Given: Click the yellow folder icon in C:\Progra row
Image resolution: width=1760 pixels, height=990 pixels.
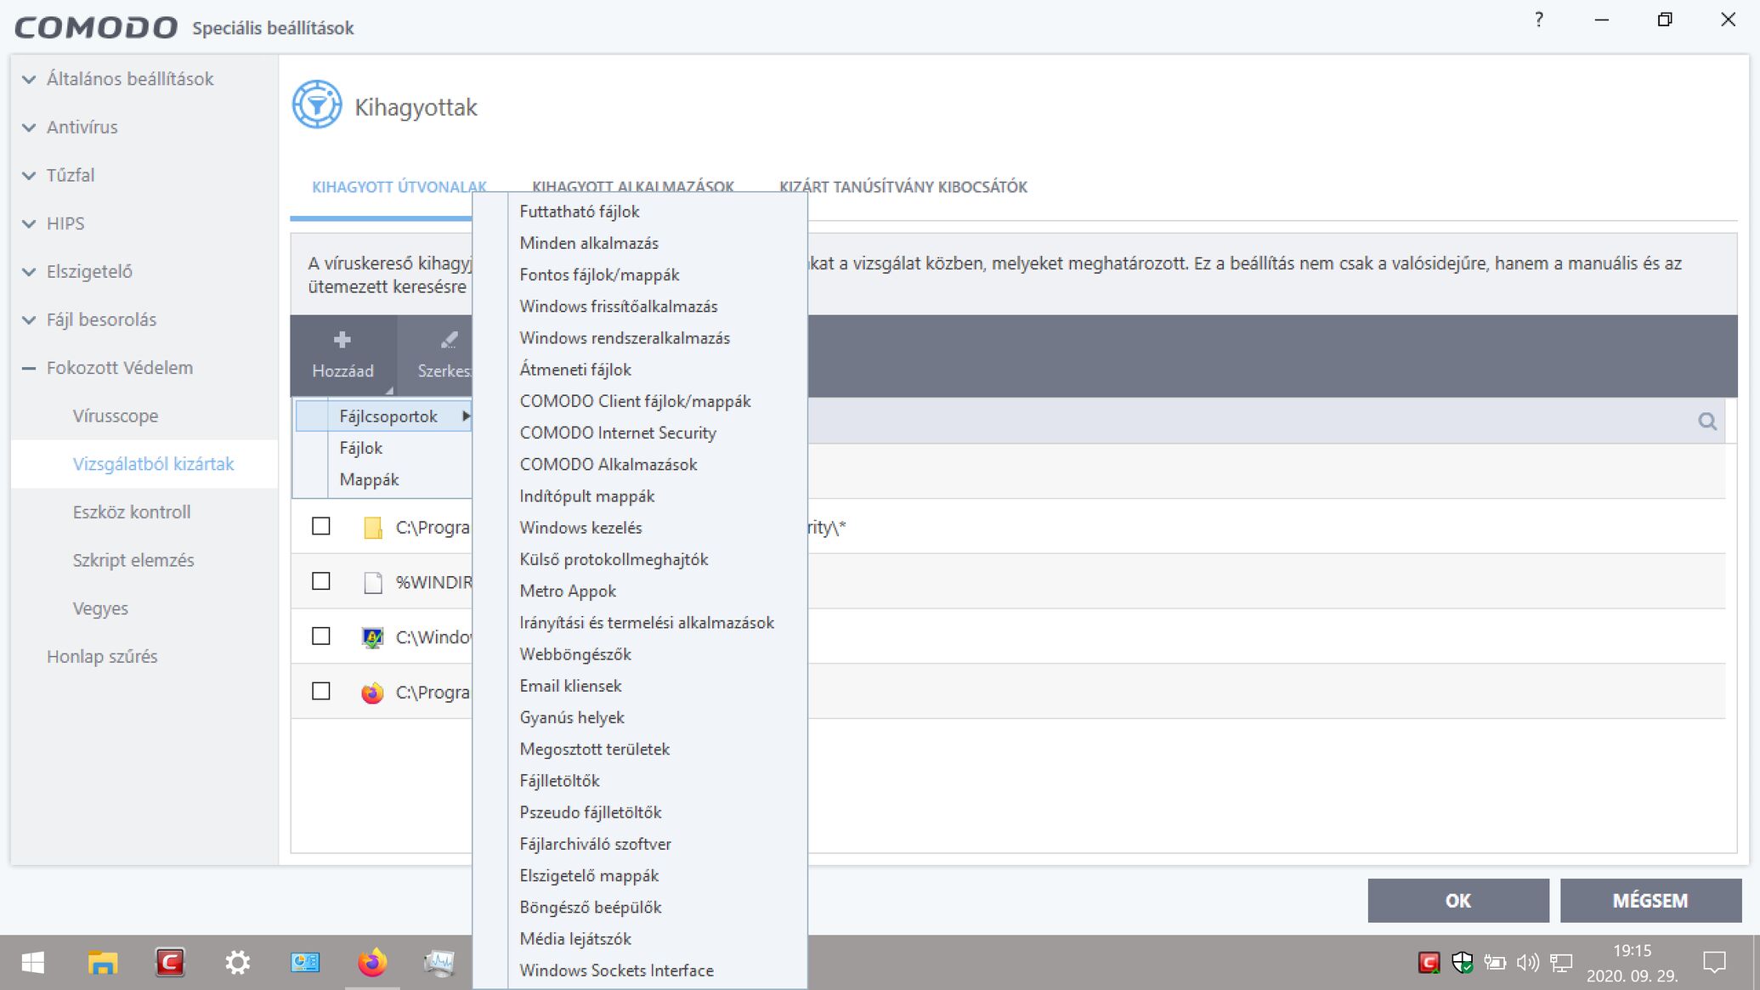Looking at the screenshot, I should [x=372, y=528].
